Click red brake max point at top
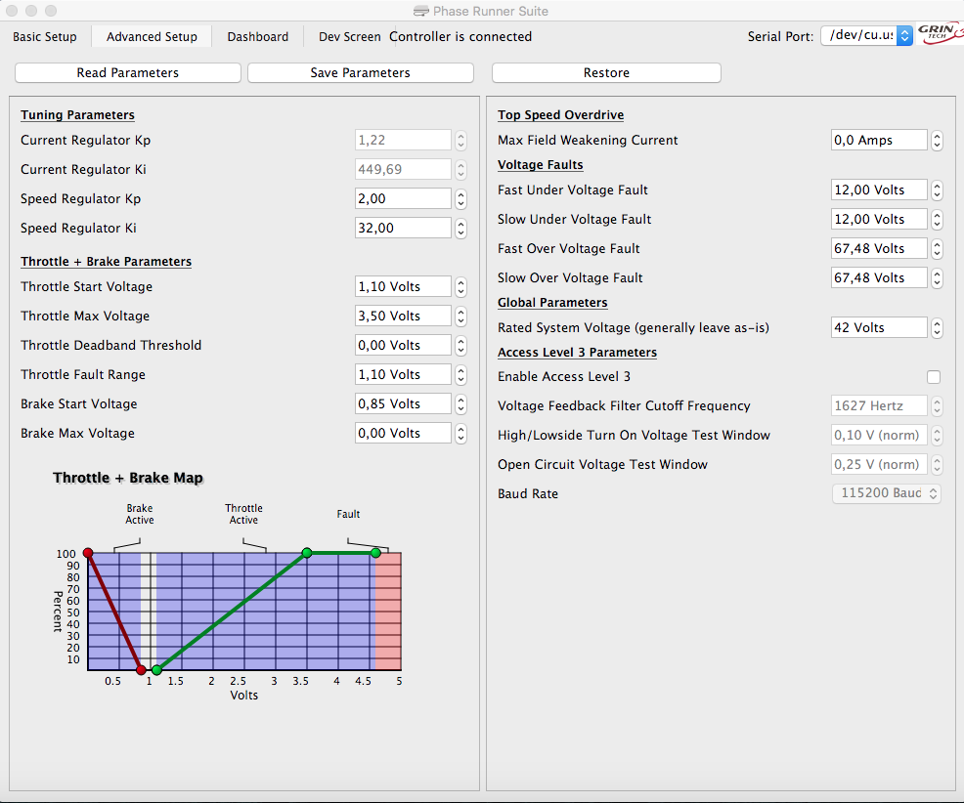 tap(88, 553)
